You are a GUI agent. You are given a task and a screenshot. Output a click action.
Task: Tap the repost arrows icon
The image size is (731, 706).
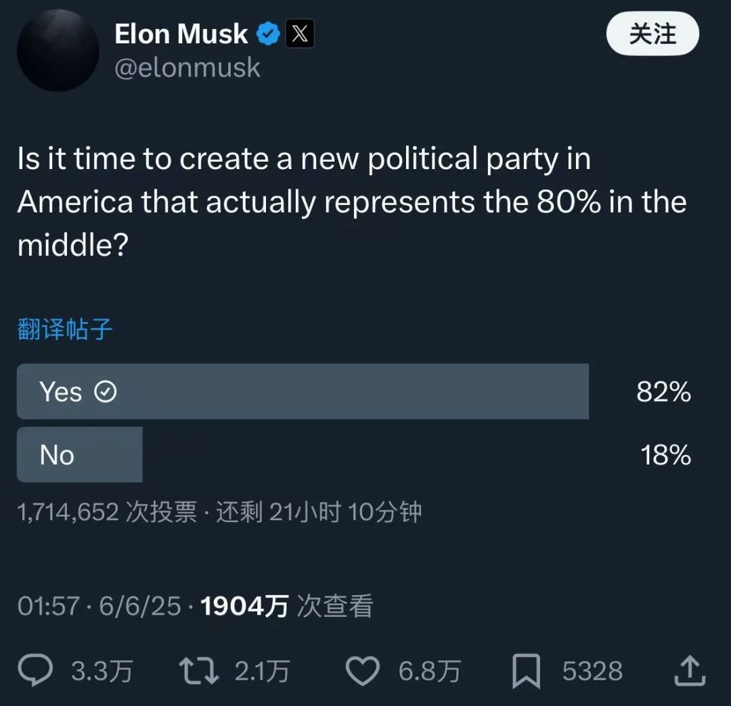tap(199, 671)
